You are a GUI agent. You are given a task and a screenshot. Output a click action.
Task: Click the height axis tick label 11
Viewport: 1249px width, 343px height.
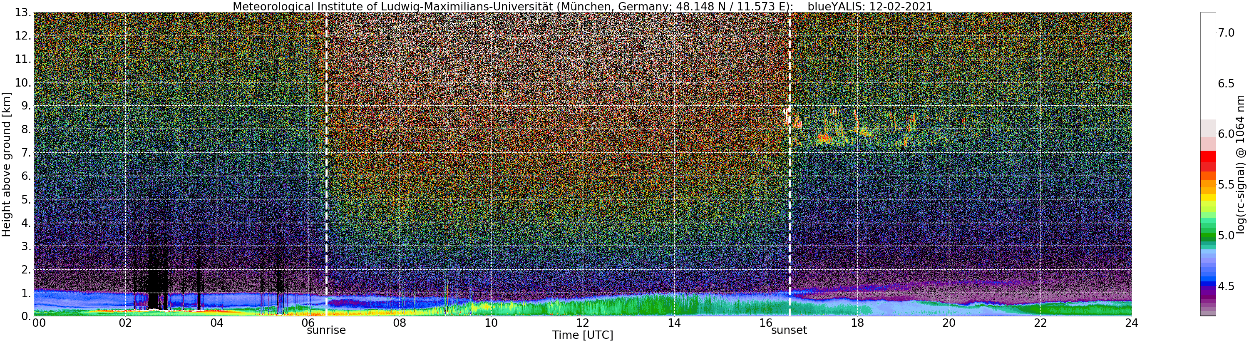point(23,59)
